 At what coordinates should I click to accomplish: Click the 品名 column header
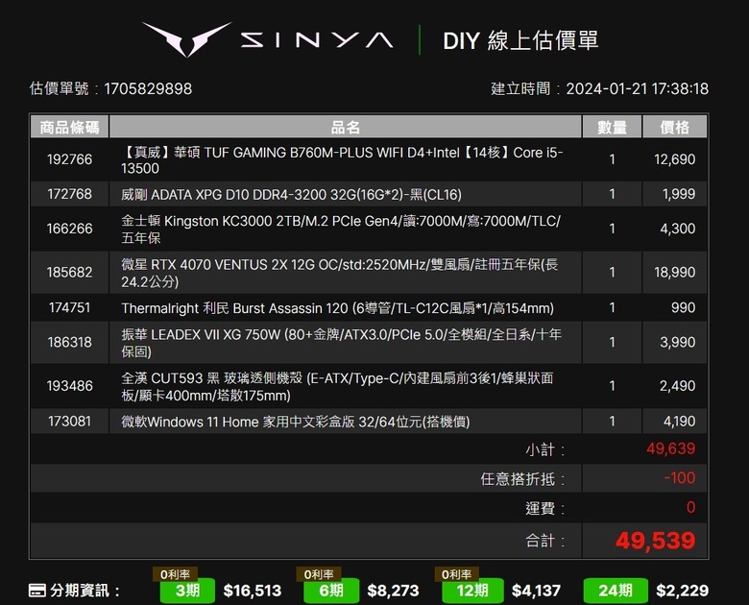pyautogui.click(x=346, y=127)
